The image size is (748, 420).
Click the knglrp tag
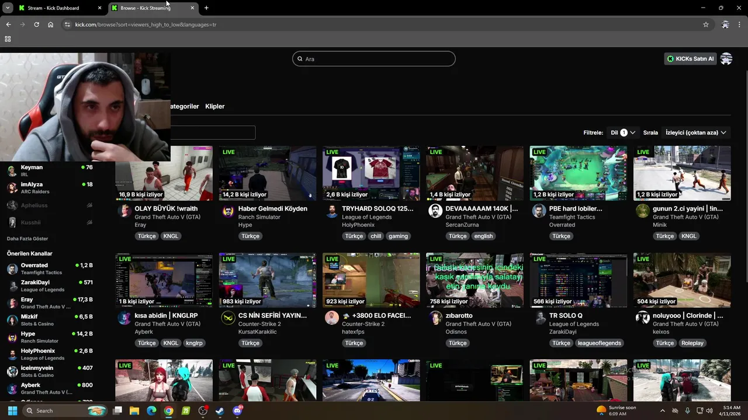[x=194, y=343]
